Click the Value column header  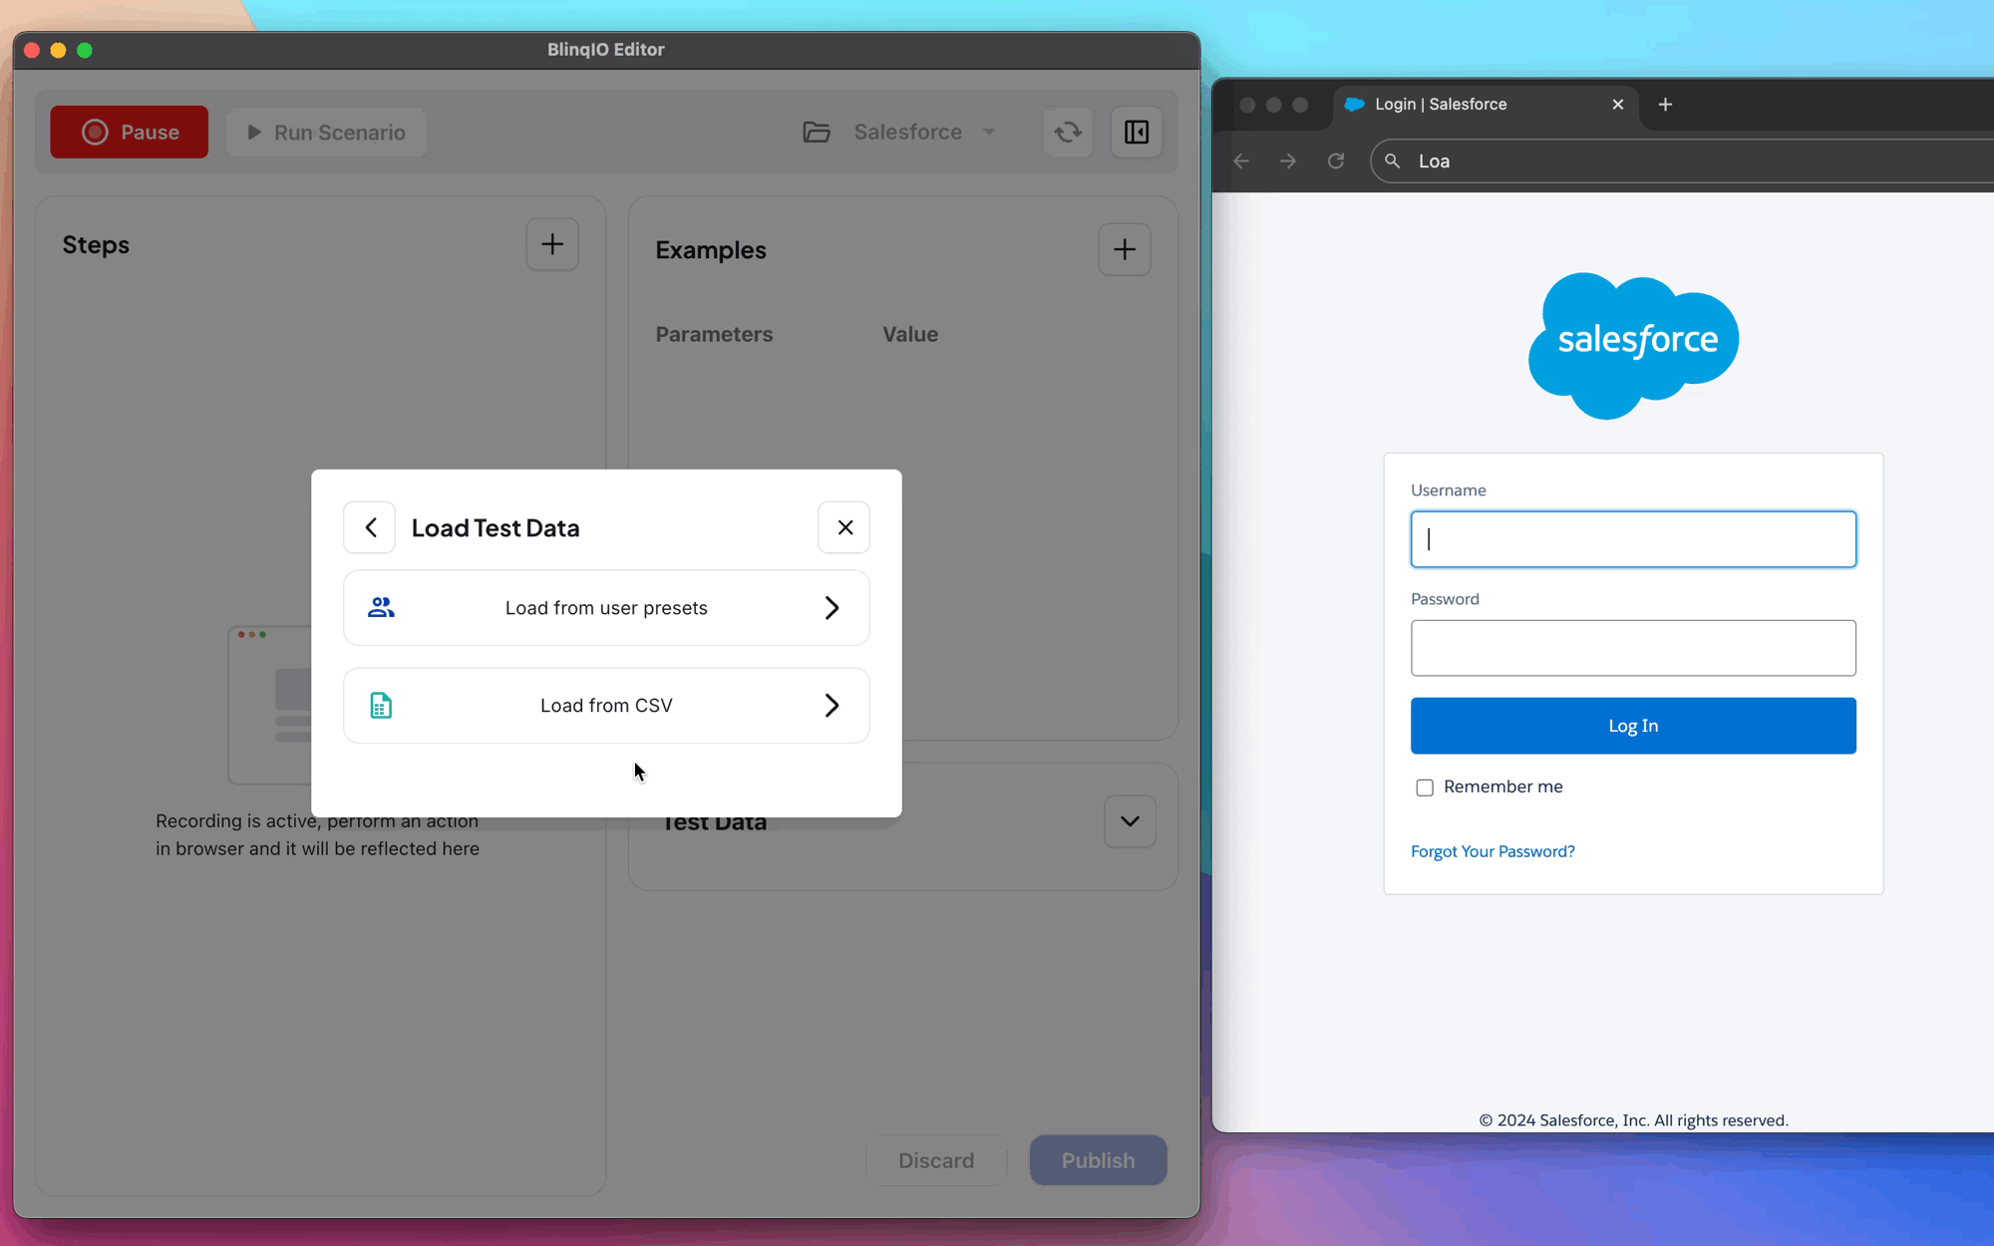910,335
